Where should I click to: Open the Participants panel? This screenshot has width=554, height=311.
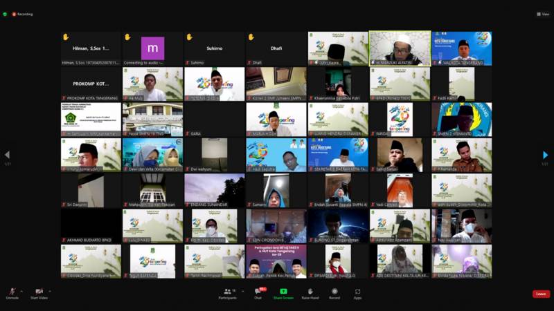click(227, 292)
